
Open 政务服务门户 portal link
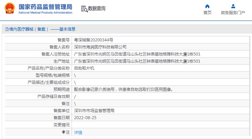(x=233, y=12)
